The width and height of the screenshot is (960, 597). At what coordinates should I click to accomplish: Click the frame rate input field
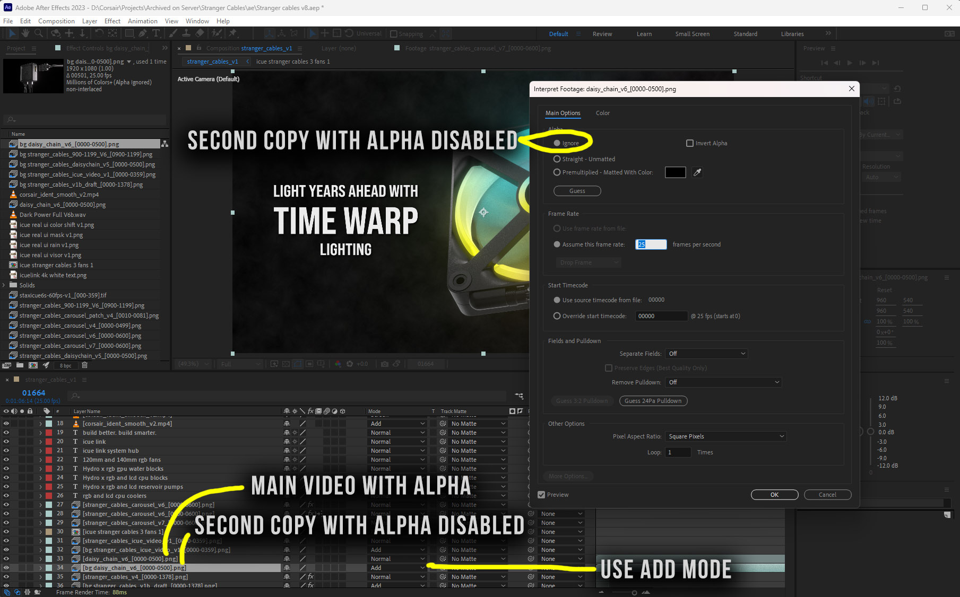click(x=651, y=244)
